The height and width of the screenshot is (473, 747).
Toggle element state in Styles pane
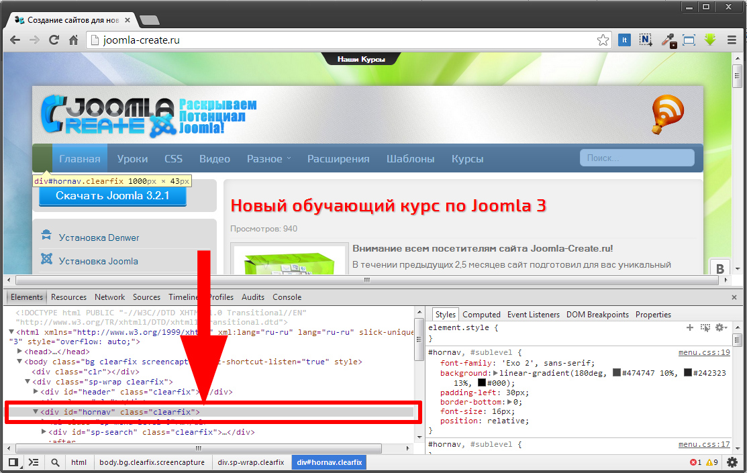coord(705,327)
